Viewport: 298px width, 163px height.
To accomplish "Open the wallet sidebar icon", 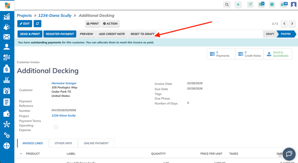I will (7, 113).
